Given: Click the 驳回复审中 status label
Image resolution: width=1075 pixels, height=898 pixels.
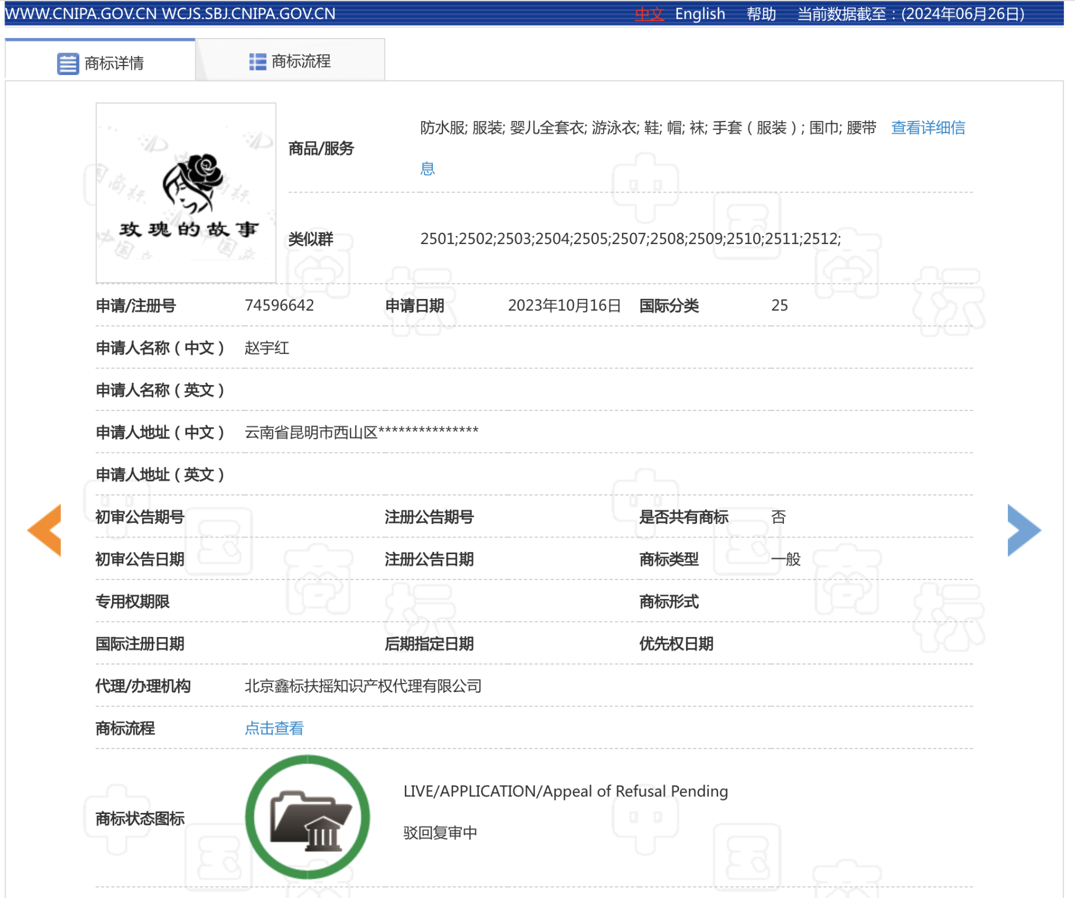Looking at the screenshot, I should pyautogui.click(x=440, y=832).
